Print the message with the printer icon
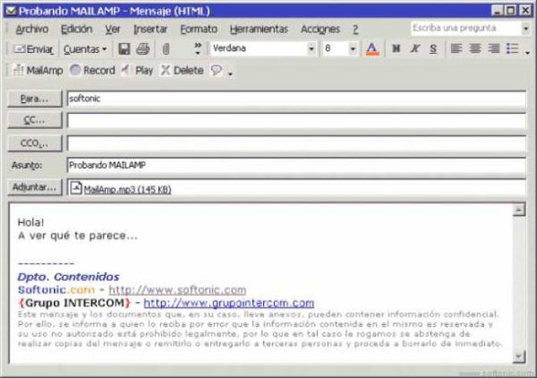The image size is (537, 378). [143, 49]
